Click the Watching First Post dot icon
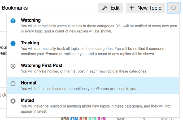The height and width of the screenshot is (120, 183). coord(13,66)
